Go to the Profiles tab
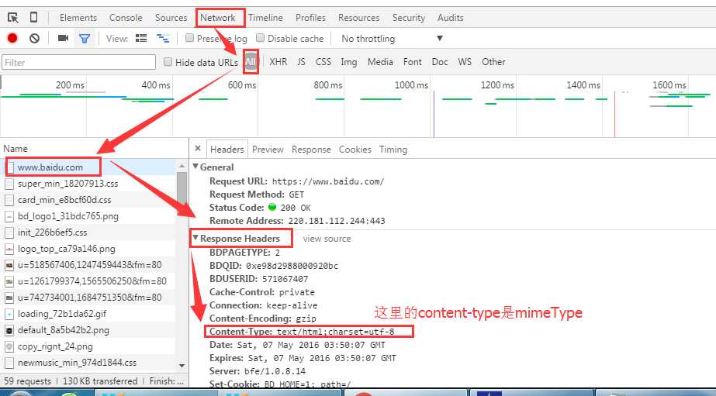 pyautogui.click(x=310, y=18)
